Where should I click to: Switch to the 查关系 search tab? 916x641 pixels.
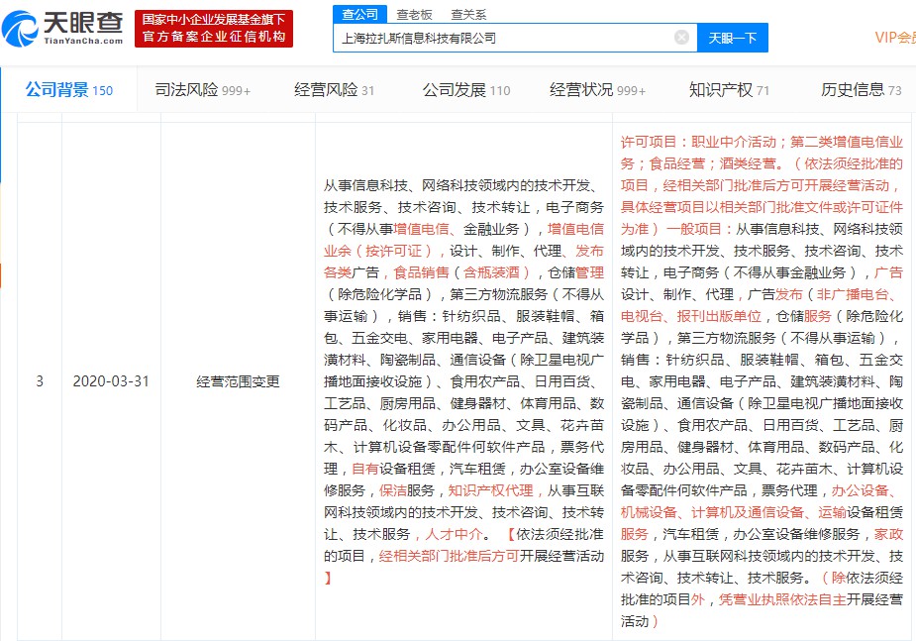point(468,15)
